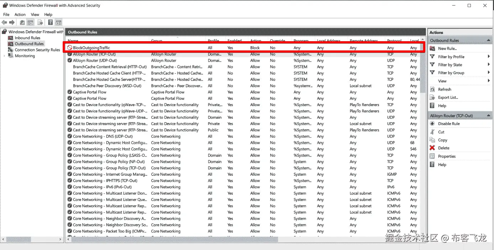
Task: Select the BlockOutgoingTraffic rule row
Action: 90,48
